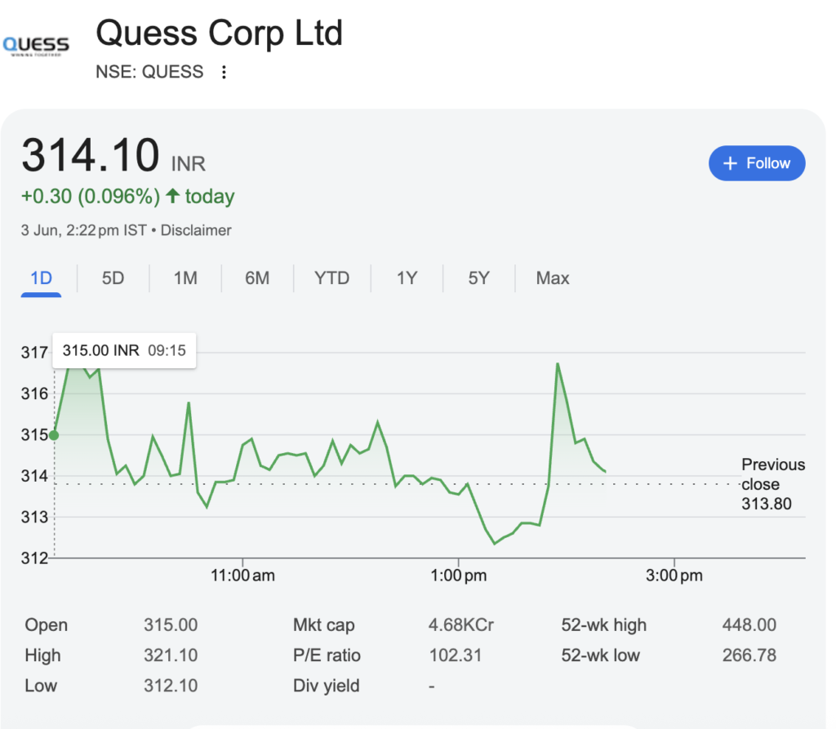Click the Div yield label

[x=327, y=686]
